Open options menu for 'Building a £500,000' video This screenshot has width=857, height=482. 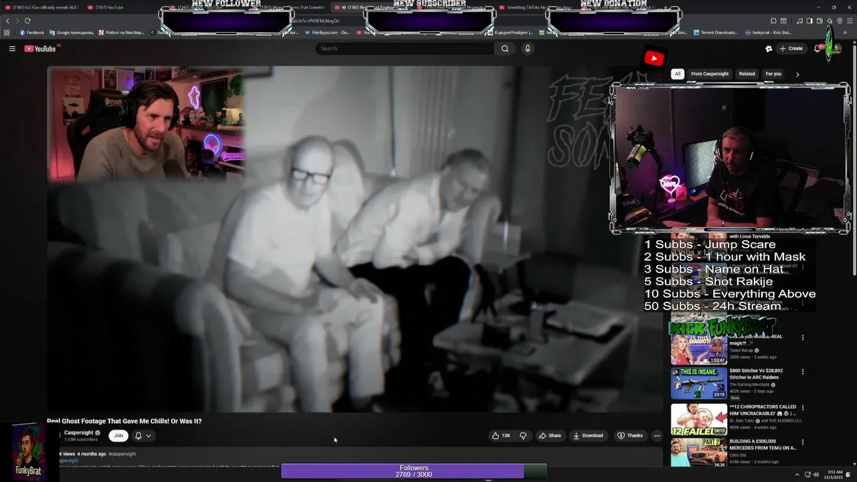click(803, 443)
